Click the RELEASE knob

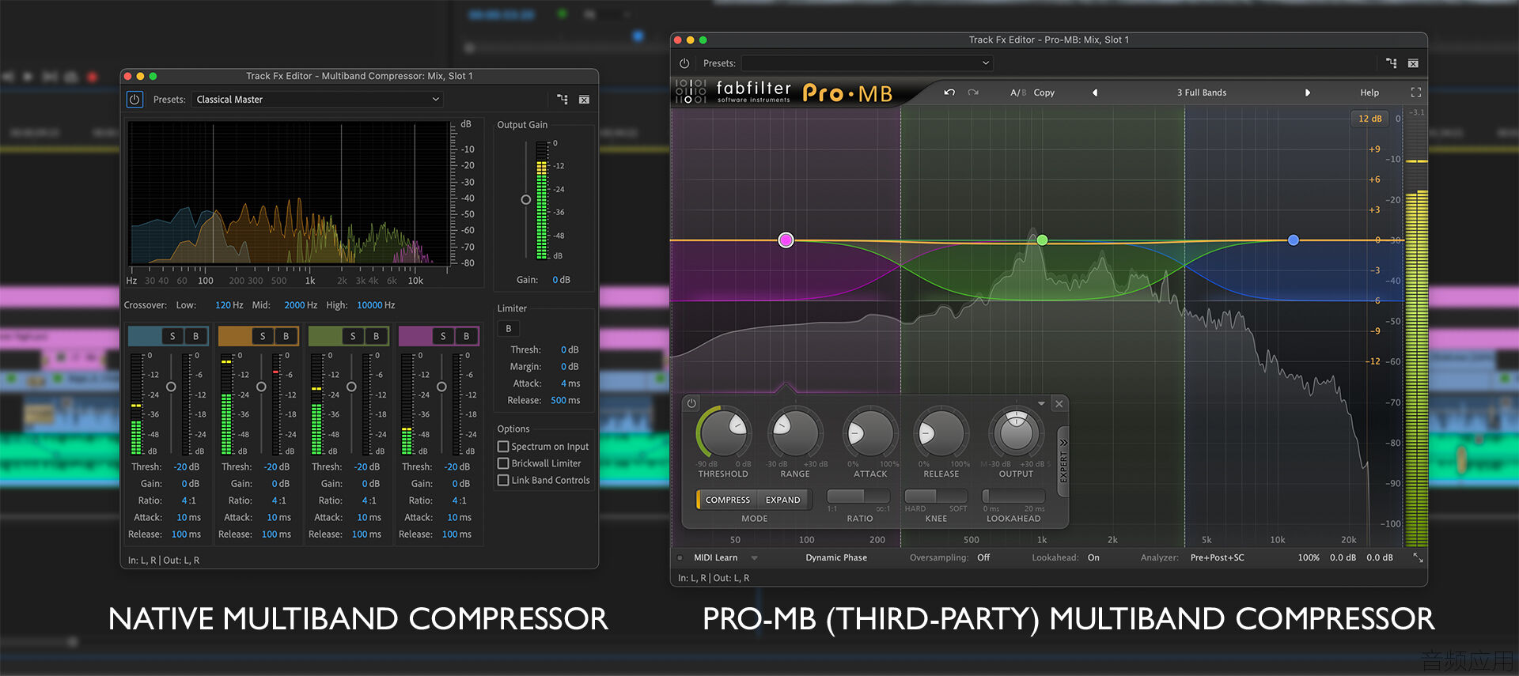(941, 432)
